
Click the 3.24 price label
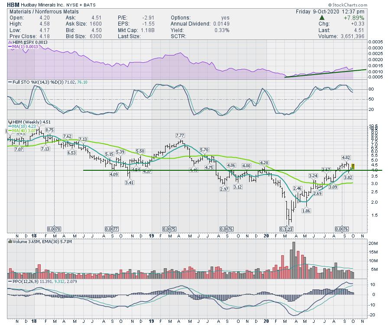(313, 176)
